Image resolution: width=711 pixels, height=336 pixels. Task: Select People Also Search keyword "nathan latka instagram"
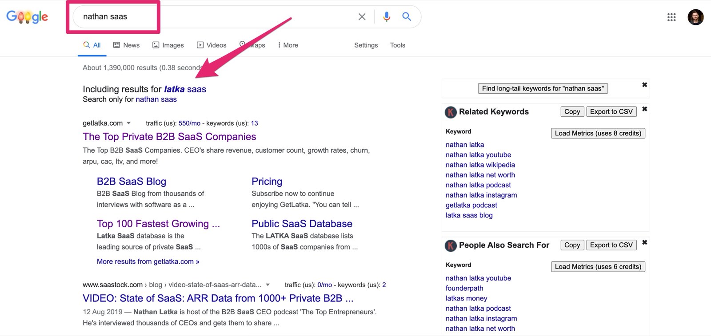coord(481,319)
